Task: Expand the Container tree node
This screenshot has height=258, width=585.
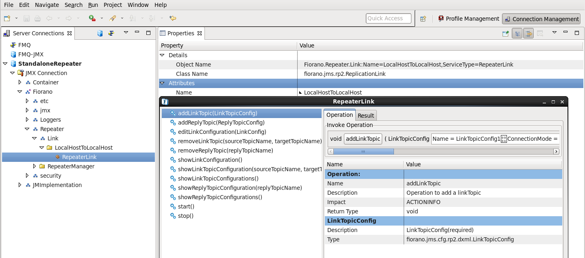Action: 20,82
